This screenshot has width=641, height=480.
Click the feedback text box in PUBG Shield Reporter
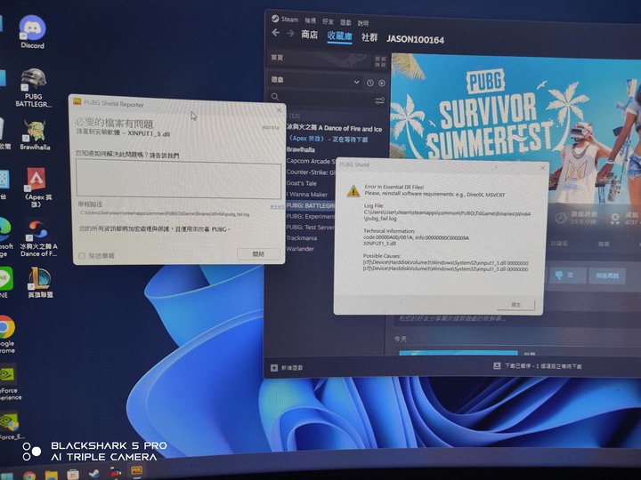179,180
